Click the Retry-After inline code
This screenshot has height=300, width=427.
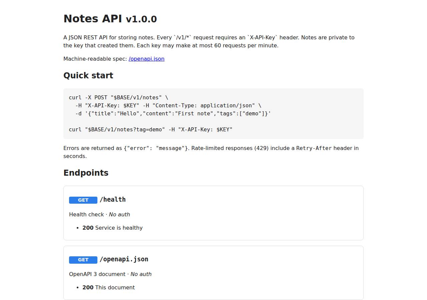[x=314, y=148]
